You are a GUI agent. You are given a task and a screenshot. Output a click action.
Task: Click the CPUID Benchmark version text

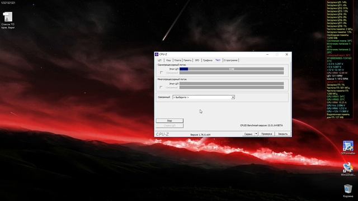[261, 125]
